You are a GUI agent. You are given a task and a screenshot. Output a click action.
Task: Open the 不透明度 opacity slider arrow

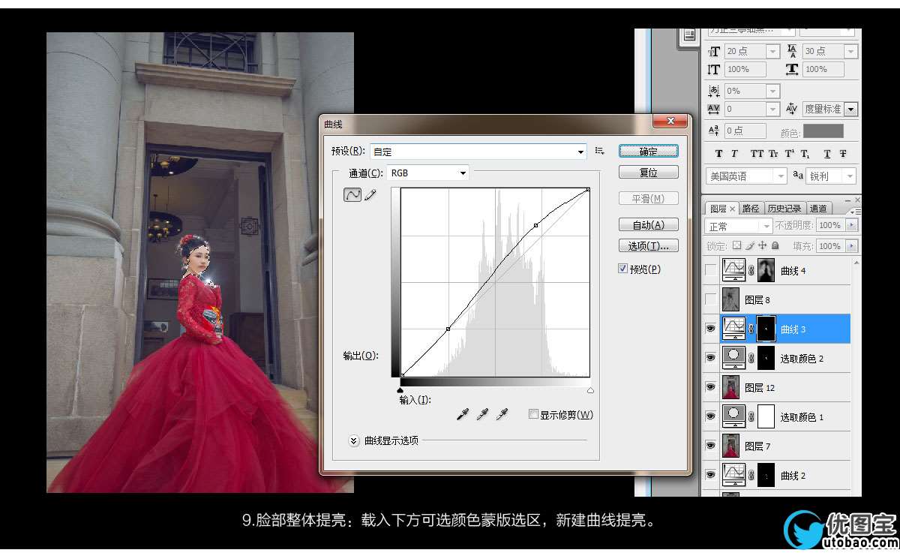point(850,225)
